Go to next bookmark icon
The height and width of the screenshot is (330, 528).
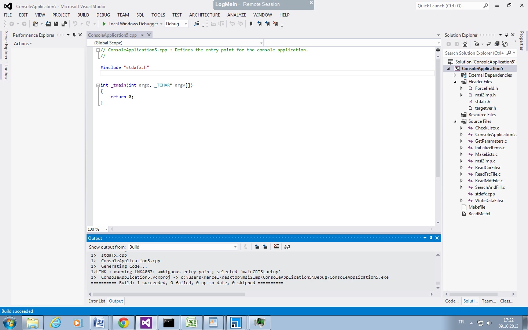click(x=267, y=24)
